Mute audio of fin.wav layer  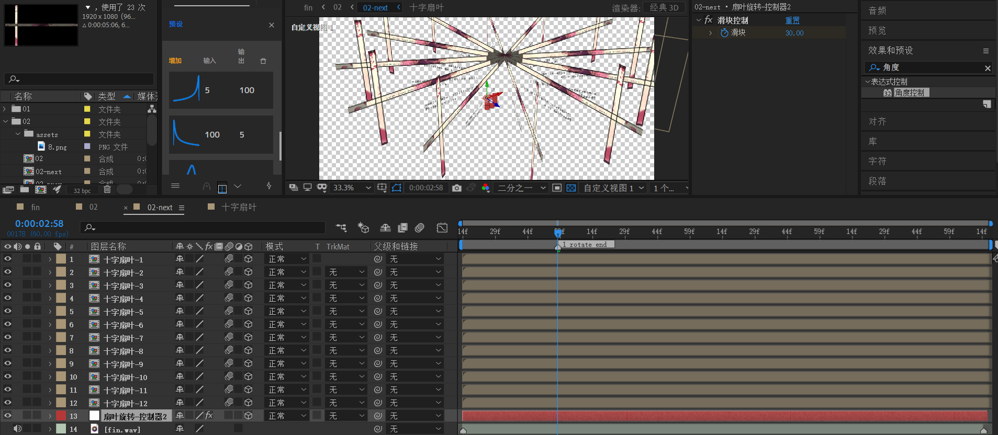(x=17, y=429)
